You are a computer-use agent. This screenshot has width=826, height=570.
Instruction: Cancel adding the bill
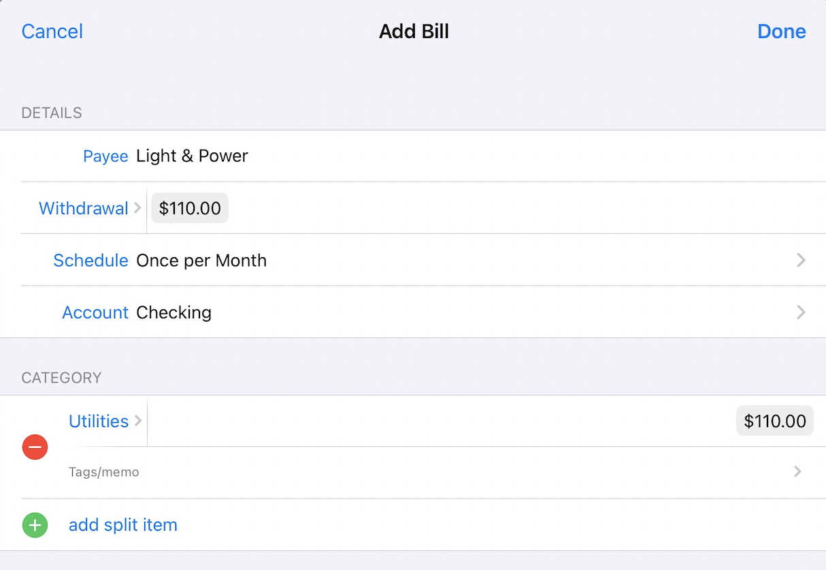(x=52, y=31)
